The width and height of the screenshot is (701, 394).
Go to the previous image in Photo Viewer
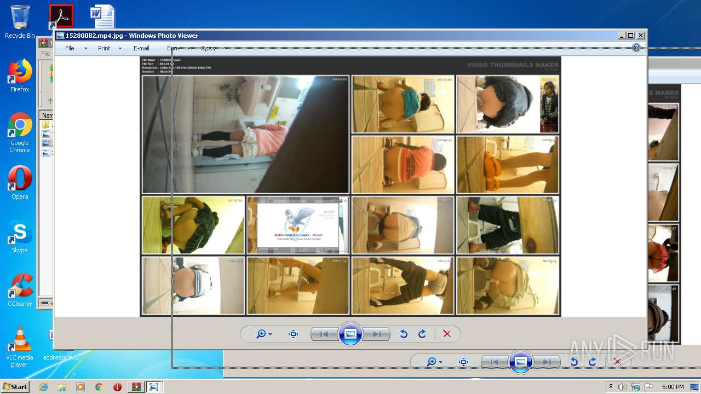tap(324, 334)
